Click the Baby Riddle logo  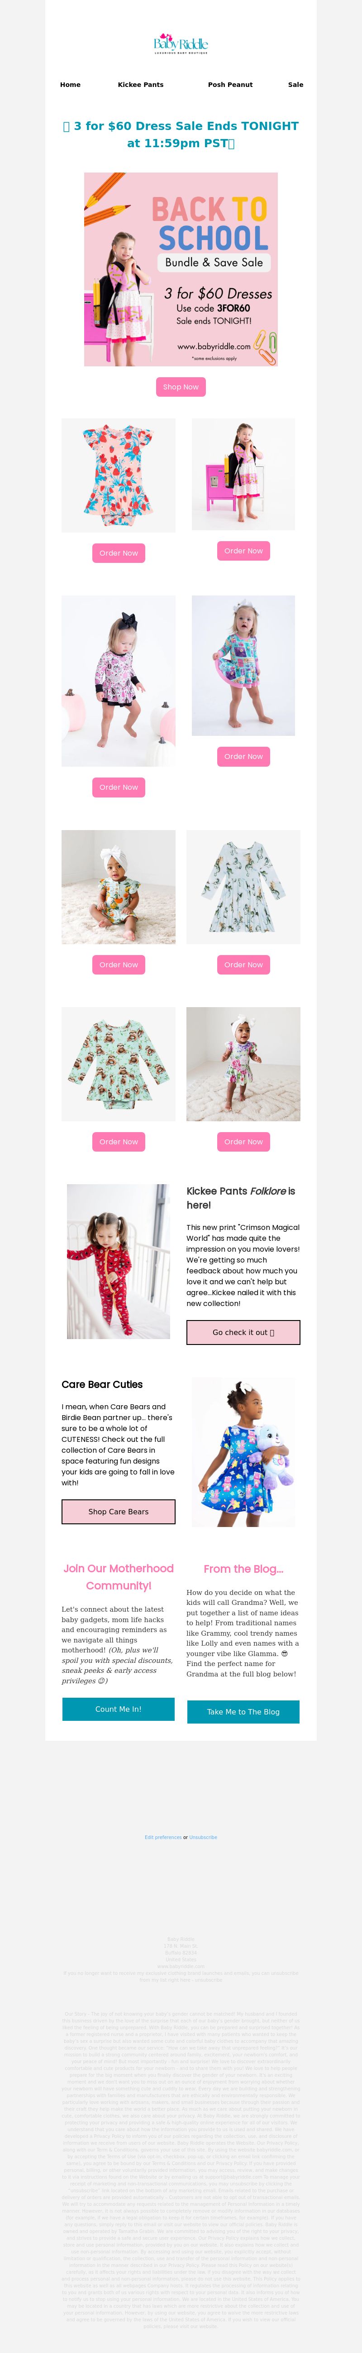point(181,43)
